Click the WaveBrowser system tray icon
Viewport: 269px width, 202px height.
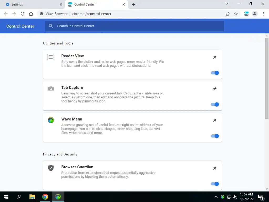click(223, 197)
